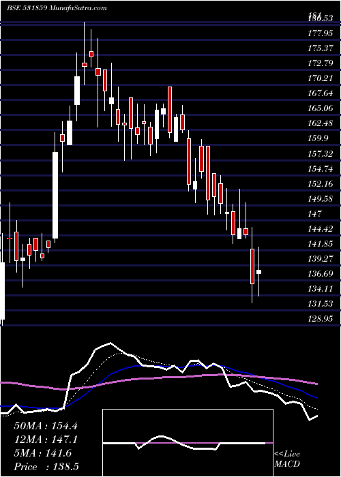
Task: Click the 147 price axis label
Action: pyautogui.click(x=315, y=213)
